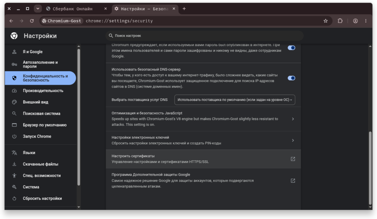Click the window icon for Браузер по умолчанию
Viewport: 377px width, 219px height.
coord(14,125)
